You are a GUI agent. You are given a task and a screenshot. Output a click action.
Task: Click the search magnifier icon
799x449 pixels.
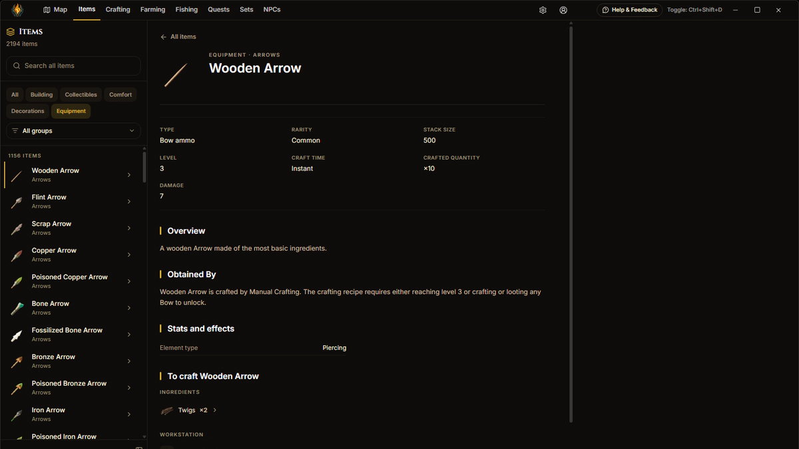[x=17, y=66]
